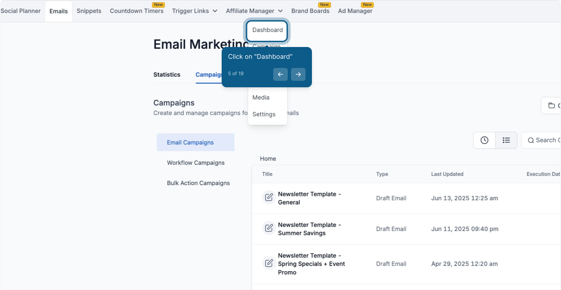Click the Search campaigns field
Image resolution: width=561 pixels, height=290 pixels.
[x=541, y=140]
